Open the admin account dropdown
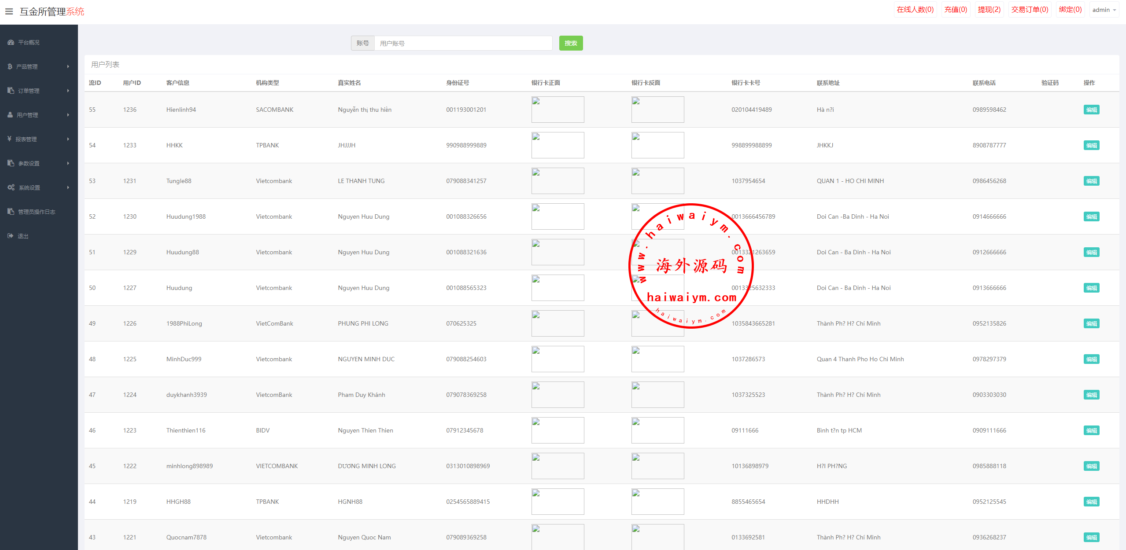Screen dimensions: 1126x550 click(x=1104, y=10)
